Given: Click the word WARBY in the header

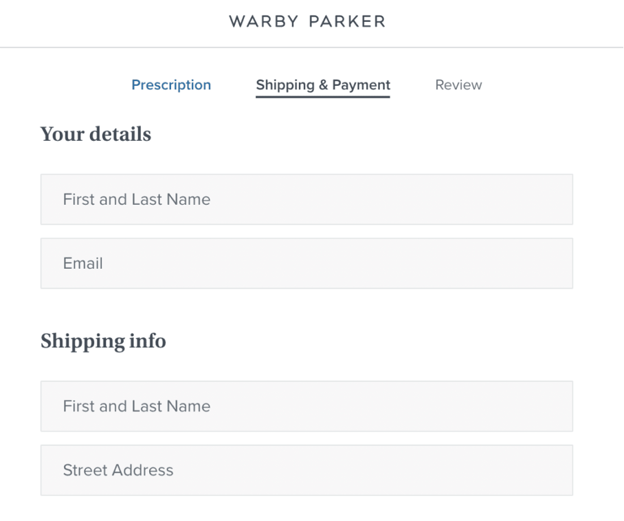Looking at the screenshot, I should (263, 21).
